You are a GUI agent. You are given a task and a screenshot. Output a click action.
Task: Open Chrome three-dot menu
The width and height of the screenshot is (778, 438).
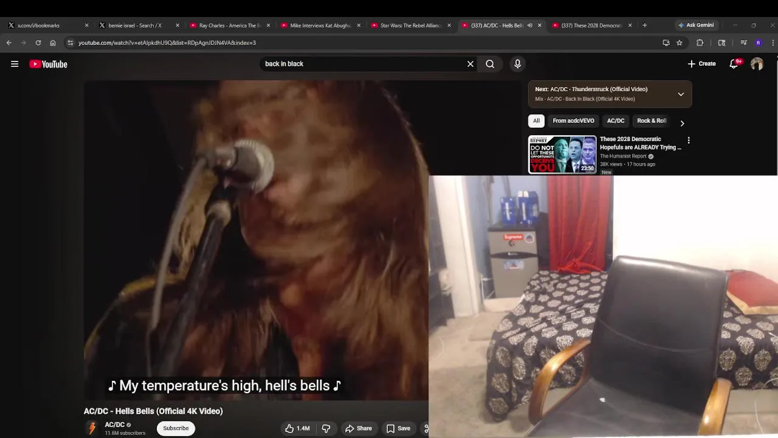point(773,43)
